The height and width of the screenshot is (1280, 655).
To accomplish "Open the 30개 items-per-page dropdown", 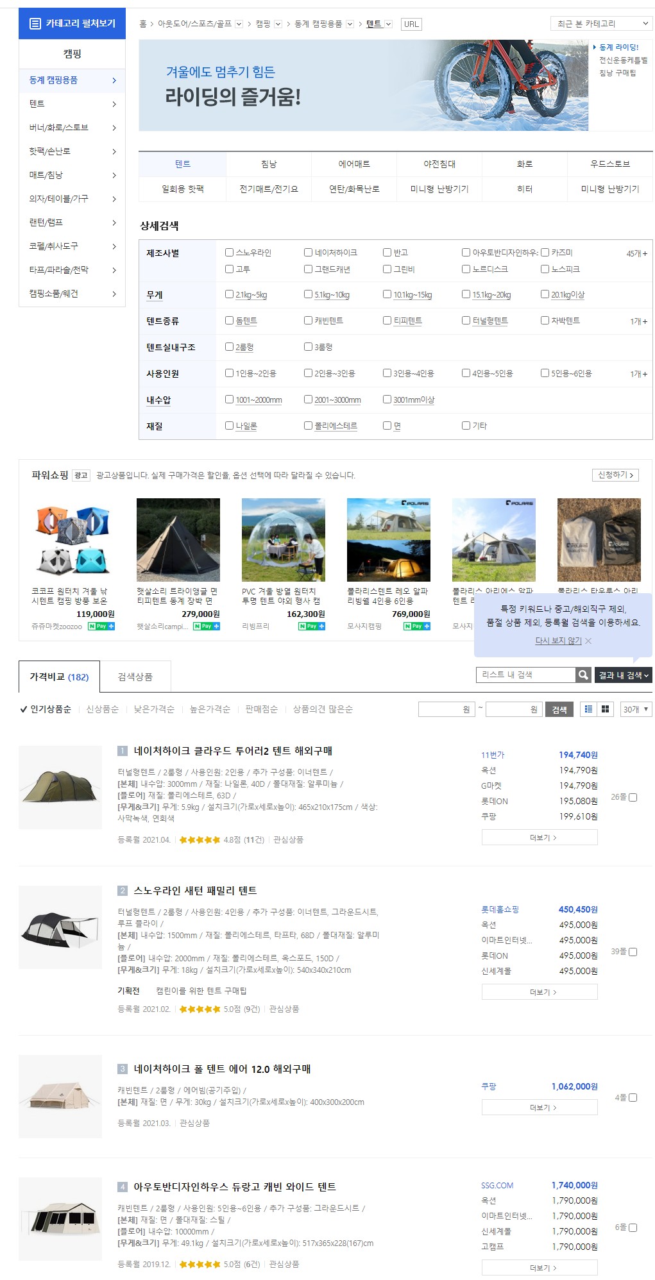I will pos(636,709).
